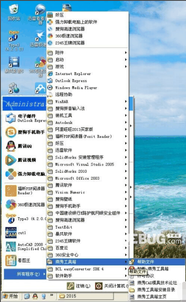Open 好压 shortcut at top of programs list
The height and width of the screenshot is (302, 186).
88,15
